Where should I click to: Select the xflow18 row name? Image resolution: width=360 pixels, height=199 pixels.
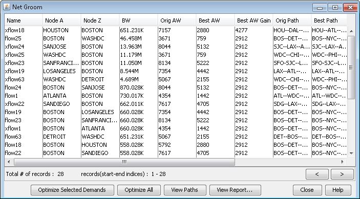(x=15, y=30)
